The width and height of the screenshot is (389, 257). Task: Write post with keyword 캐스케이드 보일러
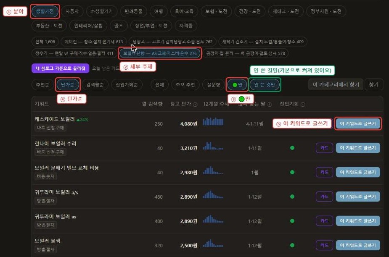click(358, 123)
